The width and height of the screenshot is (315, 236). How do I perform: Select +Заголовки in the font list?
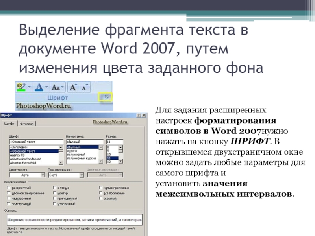tap(34, 147)
